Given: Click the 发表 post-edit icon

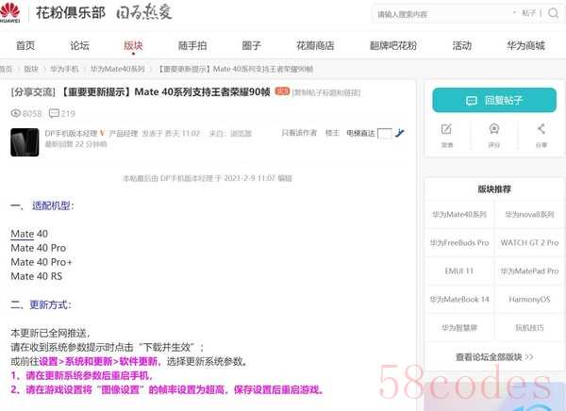Looking at the screenshot, I should [x=446, y=129].
